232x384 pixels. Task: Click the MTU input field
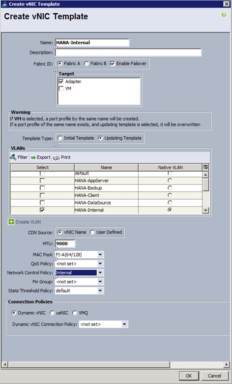click(65, 244)
